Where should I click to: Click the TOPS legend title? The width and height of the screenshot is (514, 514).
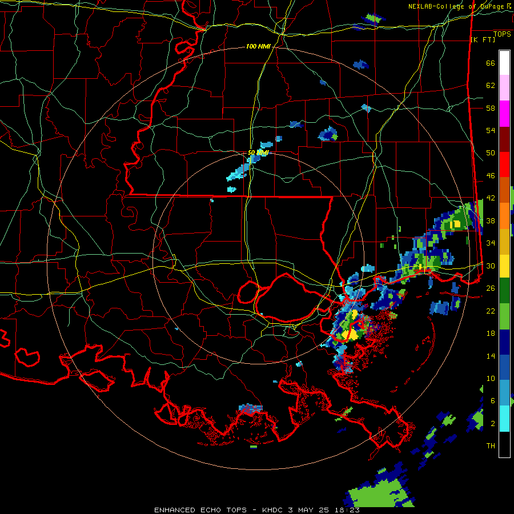(502, 34)
